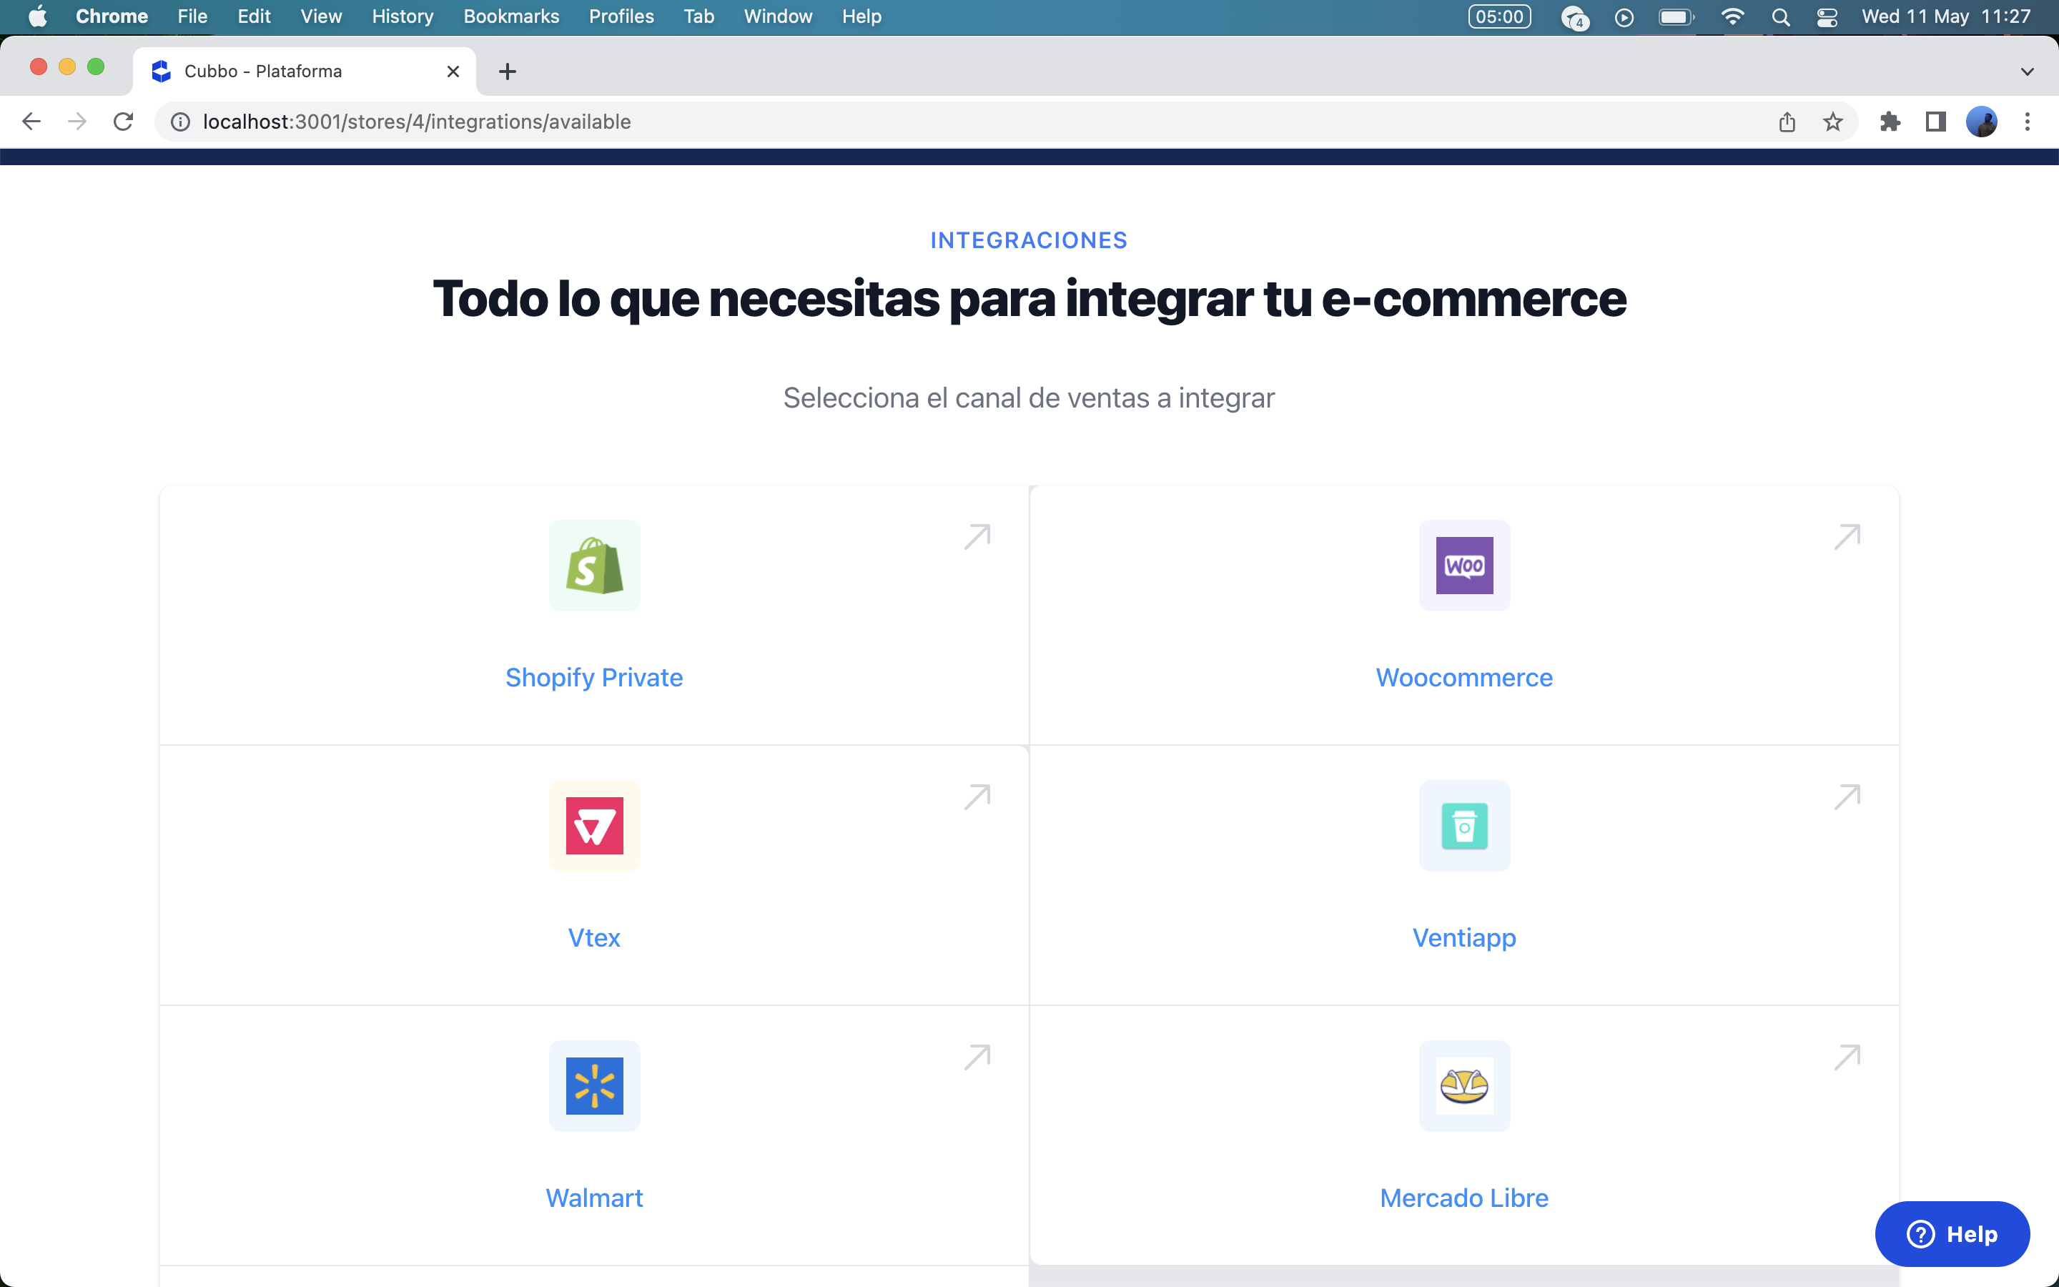Open Chrome three-dot menu
2059x1287 pixels.
pyautogui.click(x=2028, y=122)
